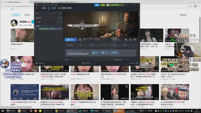Switch to 社区 community tab in Steam

[54, 8]
